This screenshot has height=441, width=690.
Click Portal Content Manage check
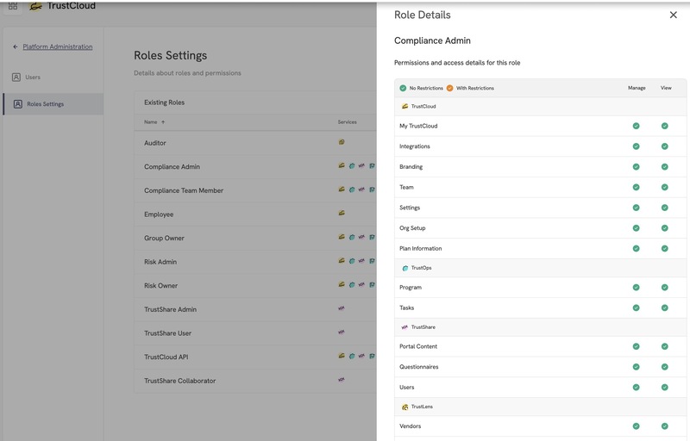(636, 346)
